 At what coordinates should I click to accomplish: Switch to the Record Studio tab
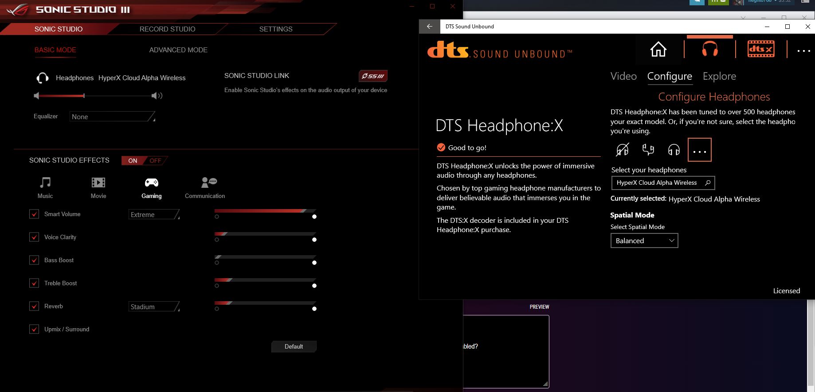[167, 29]
